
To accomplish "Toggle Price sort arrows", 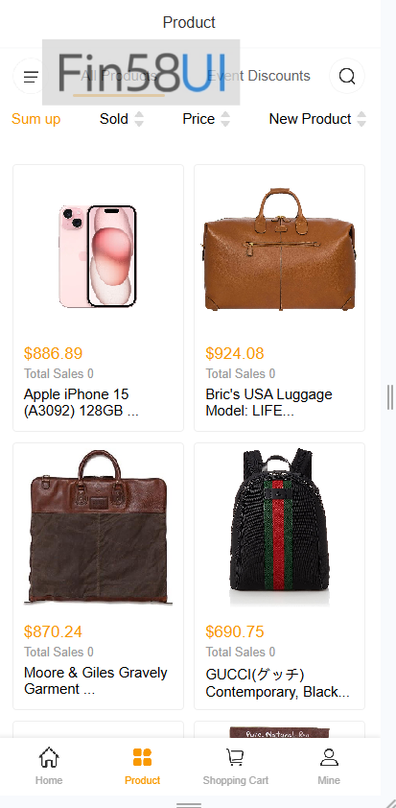I will click(x=225, y=119).
